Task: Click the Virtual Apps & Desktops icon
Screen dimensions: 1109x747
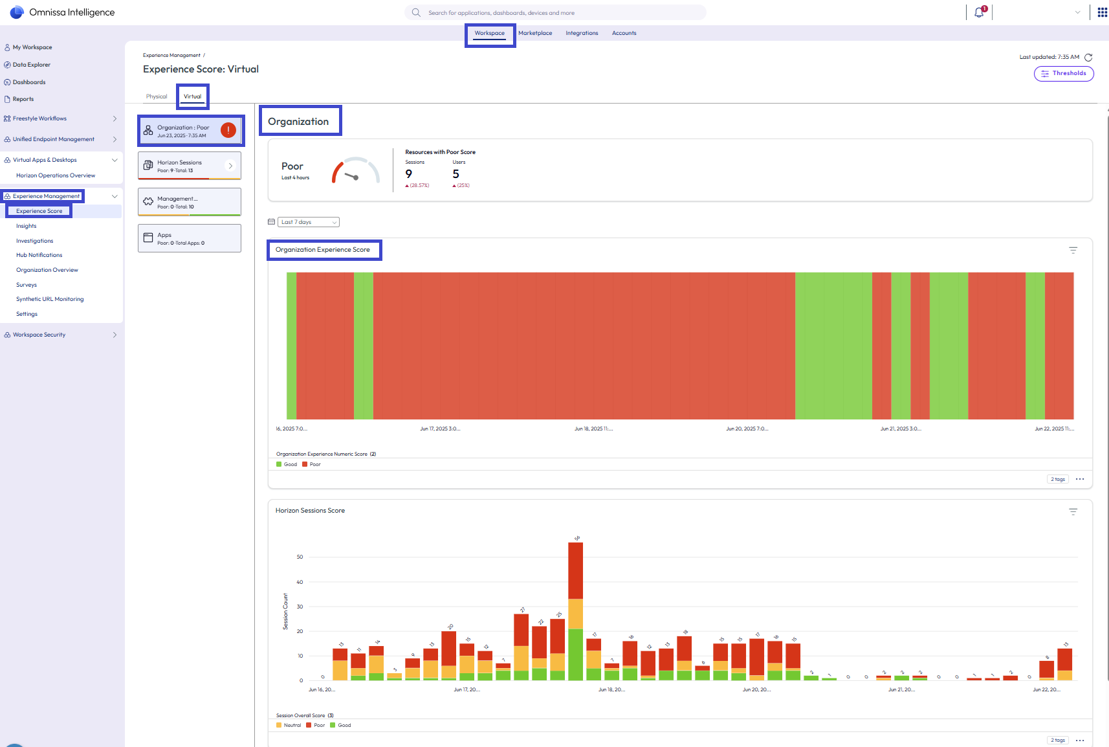Action: click(7, 160)
